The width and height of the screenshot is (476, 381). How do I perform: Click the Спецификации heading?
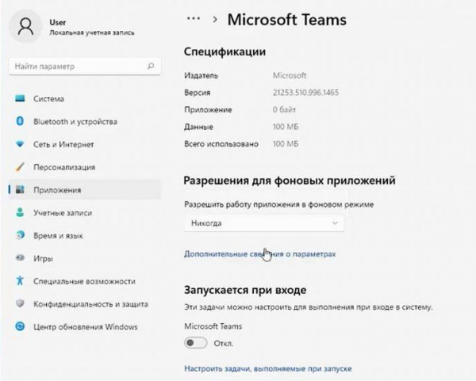point(225,51)
